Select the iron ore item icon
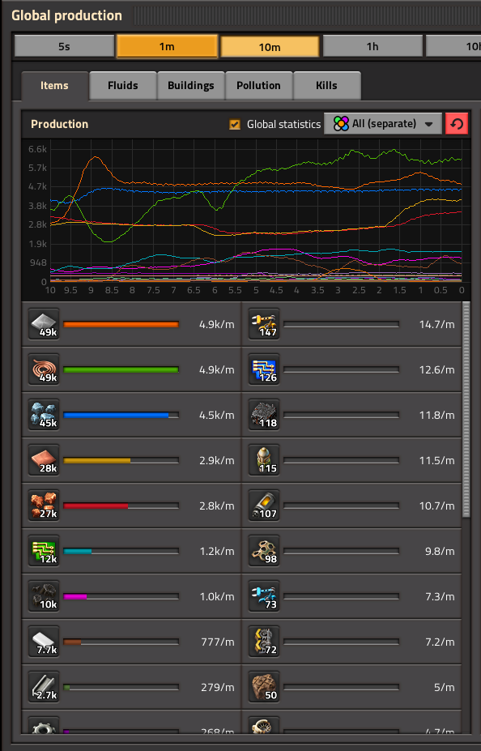Image resolution: width=481 pixels, height=751 pixels. [x=44, y=415]
